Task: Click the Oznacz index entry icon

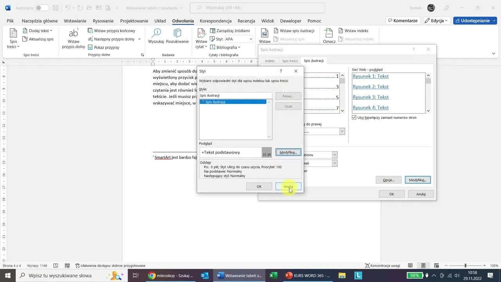Action: pos(329,34)
